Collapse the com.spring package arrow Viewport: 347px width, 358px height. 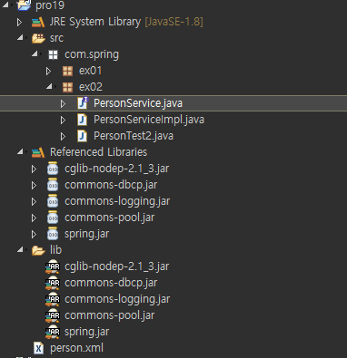point(35,53)
